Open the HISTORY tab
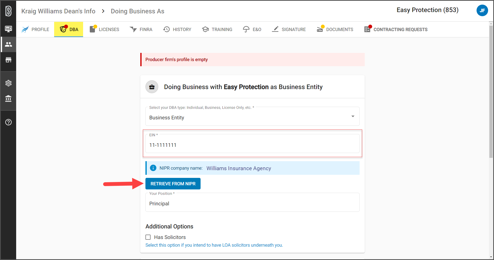This screenshot has width=494, height=260. (177, 29)
